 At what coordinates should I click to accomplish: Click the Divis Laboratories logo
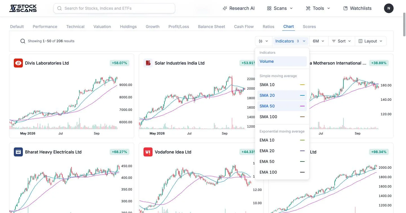(18, 63)
